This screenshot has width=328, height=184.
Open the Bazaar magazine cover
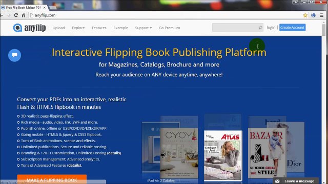[266, 153]
